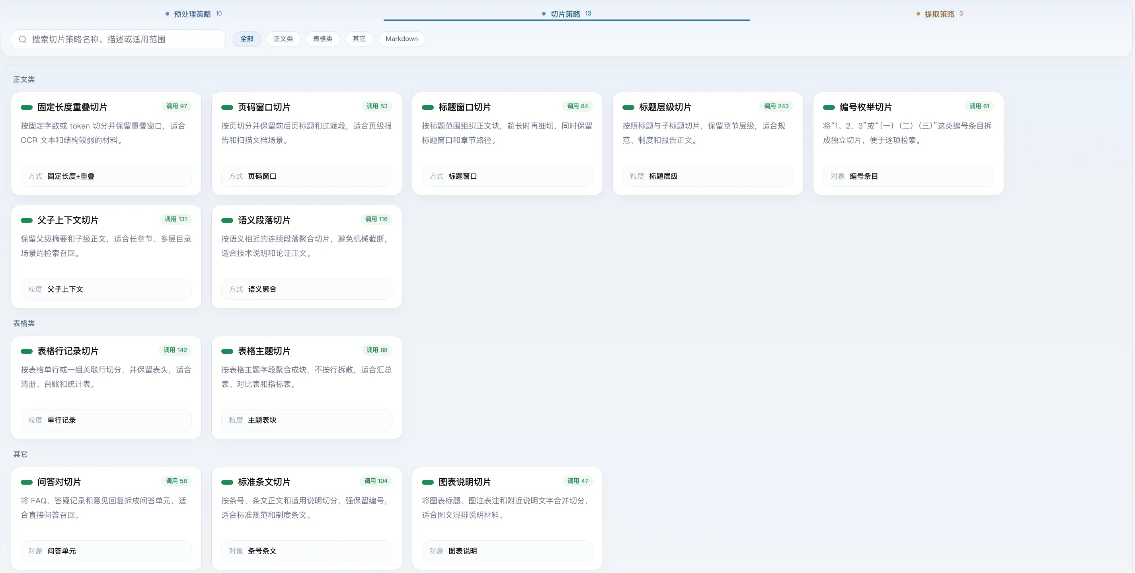Select the 其它 filter chip

[x=359, y=39]
